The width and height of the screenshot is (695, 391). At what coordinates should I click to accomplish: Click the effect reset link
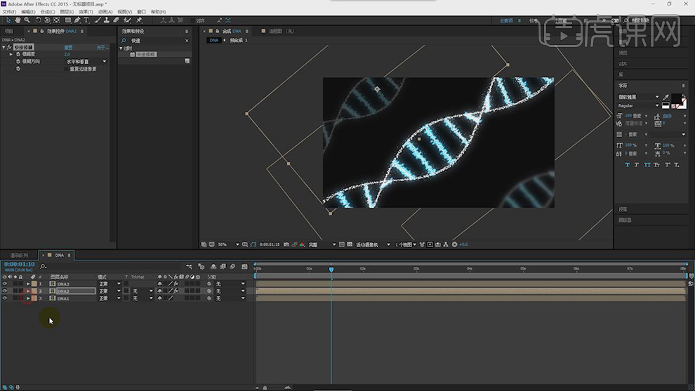69,47
